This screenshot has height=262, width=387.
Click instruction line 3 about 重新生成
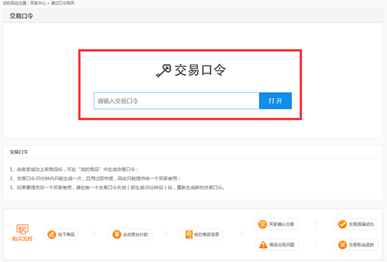(x=117, y=187)
